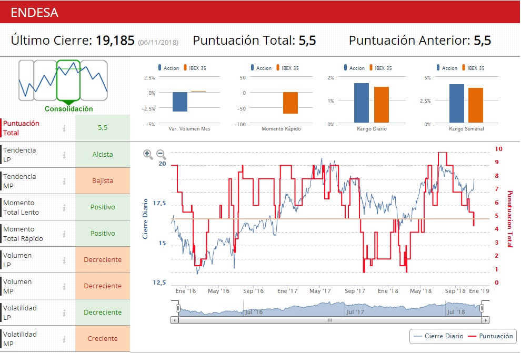This screenshot has height=353, width=521.
Task: Click Decreciente cell for Volumen LP
Action: pyautogui.click(x=103, y=260)
